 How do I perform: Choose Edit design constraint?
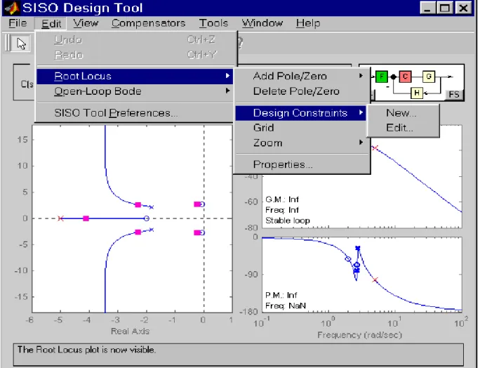(403, 128)
